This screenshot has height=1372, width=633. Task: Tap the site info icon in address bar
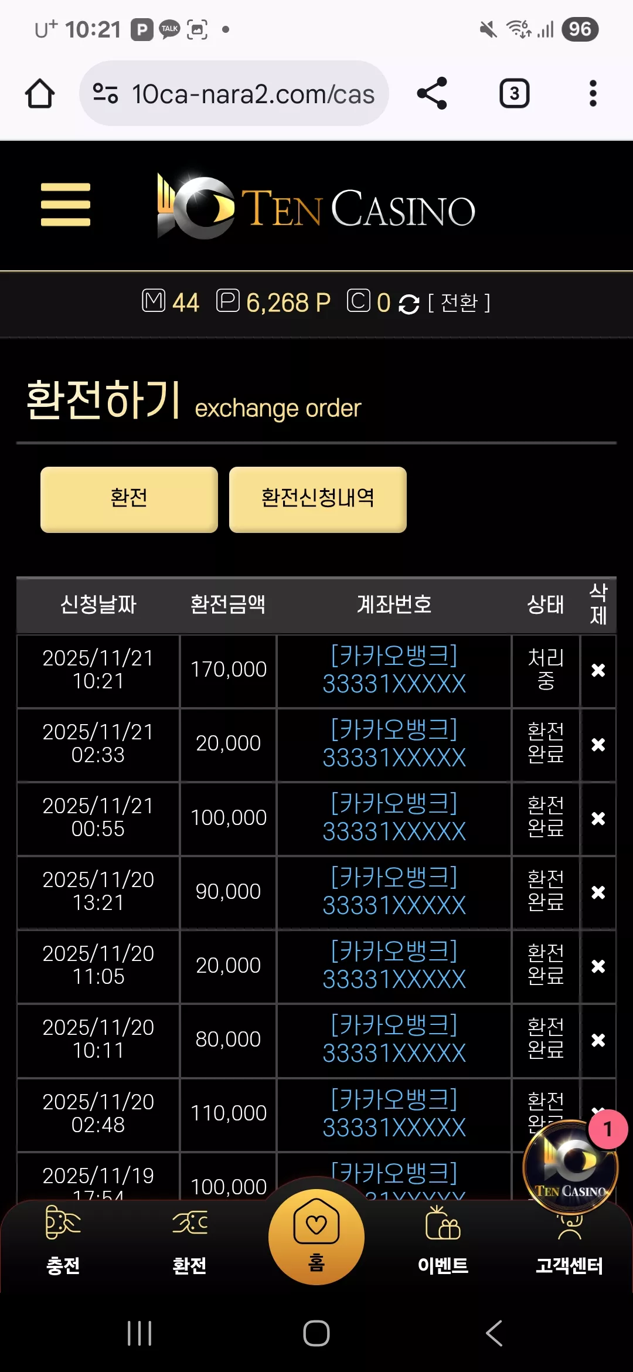click(x=105, y=93)
